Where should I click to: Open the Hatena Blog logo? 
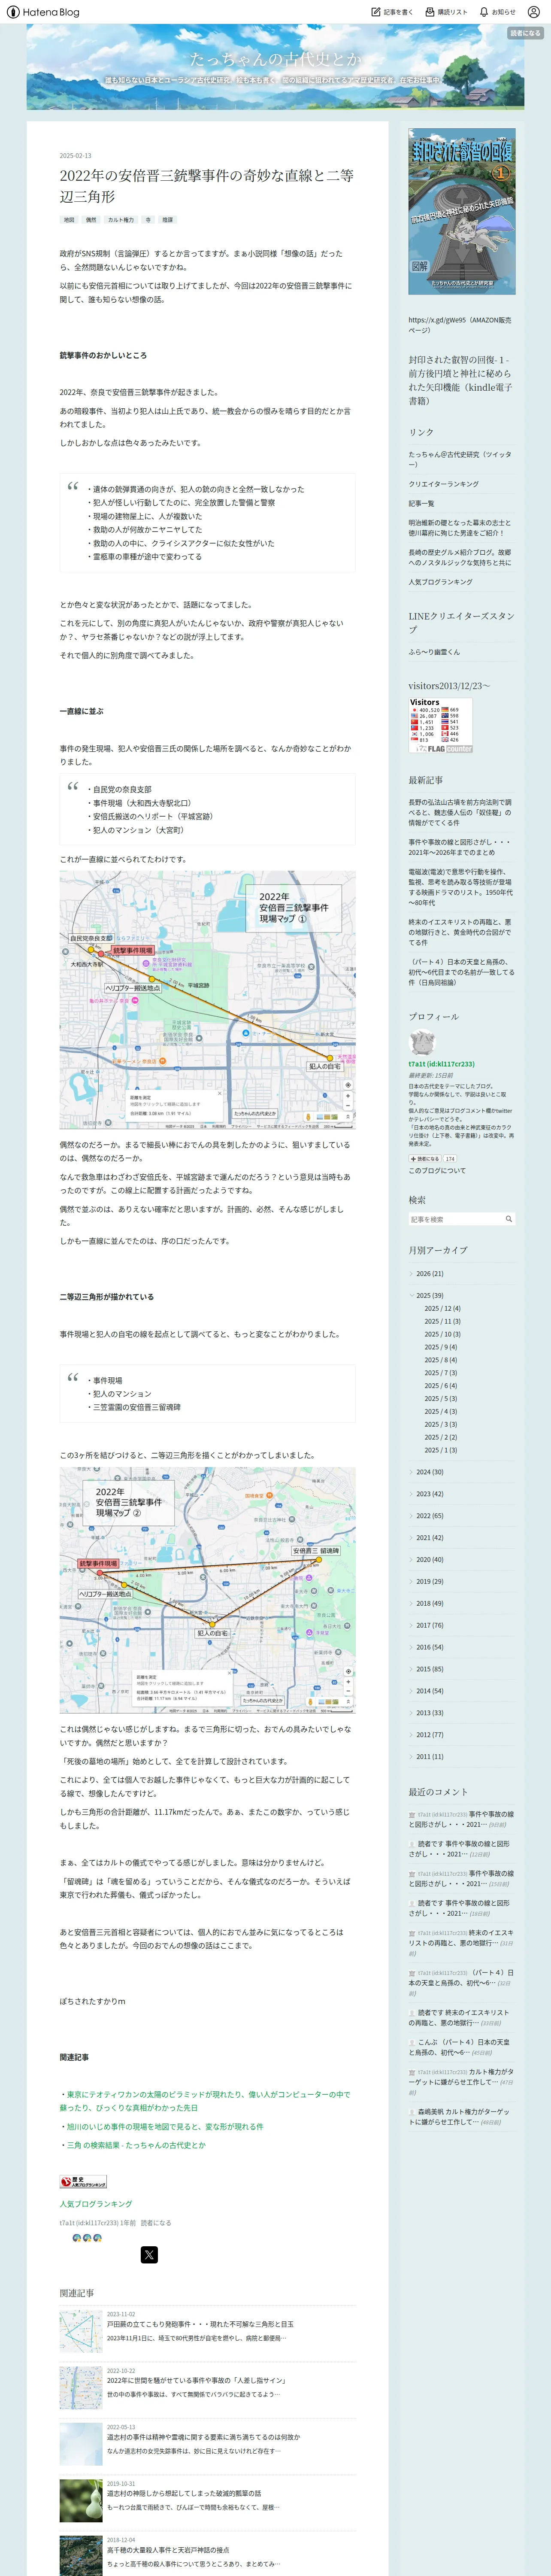(42, 12)
